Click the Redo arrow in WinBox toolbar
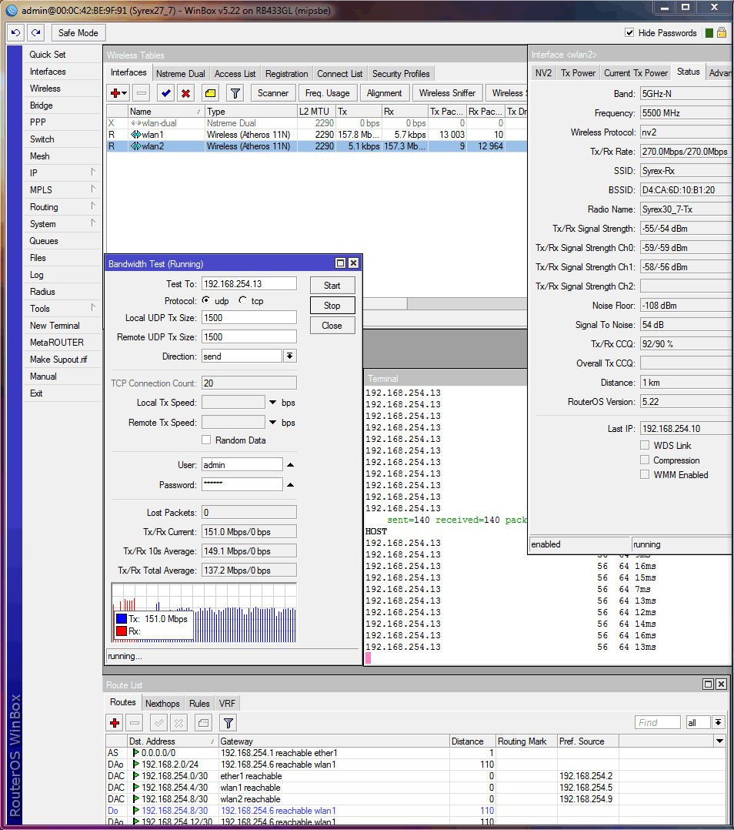The height and width of the screenshot is (830, 734). [x=35, y=33]
